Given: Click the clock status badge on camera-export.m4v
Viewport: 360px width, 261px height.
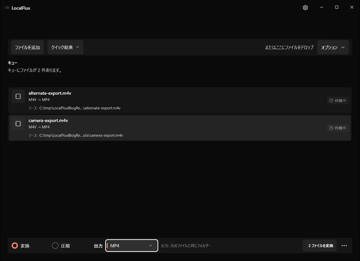Looking at the screenshot, I should tap(337, 128).
